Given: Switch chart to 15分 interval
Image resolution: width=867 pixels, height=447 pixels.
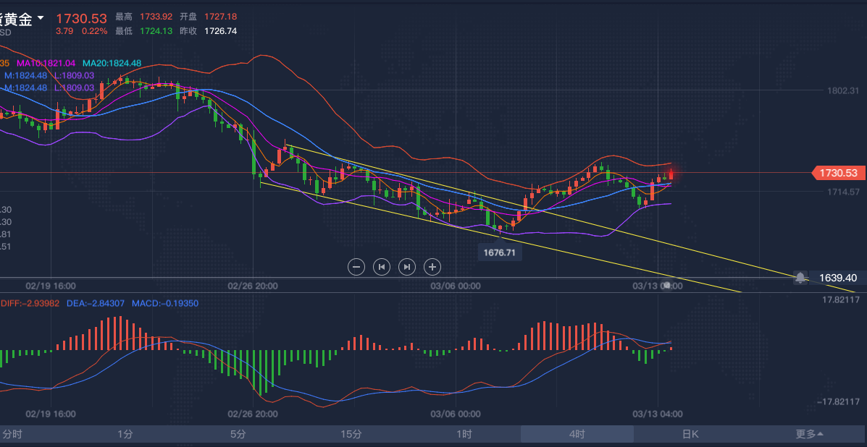Looking at the screenshot, I should [x=351, y=434].
